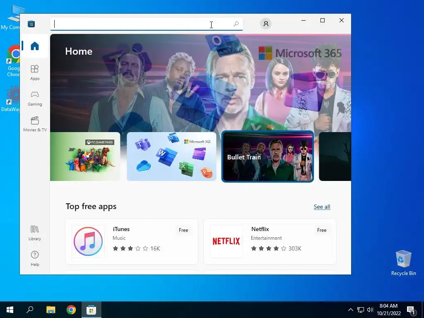
Task: Open the Library in the sidebar
Action: 35,233
